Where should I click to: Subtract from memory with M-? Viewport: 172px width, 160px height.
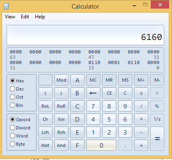point(157,80)
